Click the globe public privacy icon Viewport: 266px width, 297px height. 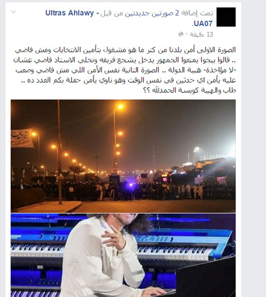point(181,34)
